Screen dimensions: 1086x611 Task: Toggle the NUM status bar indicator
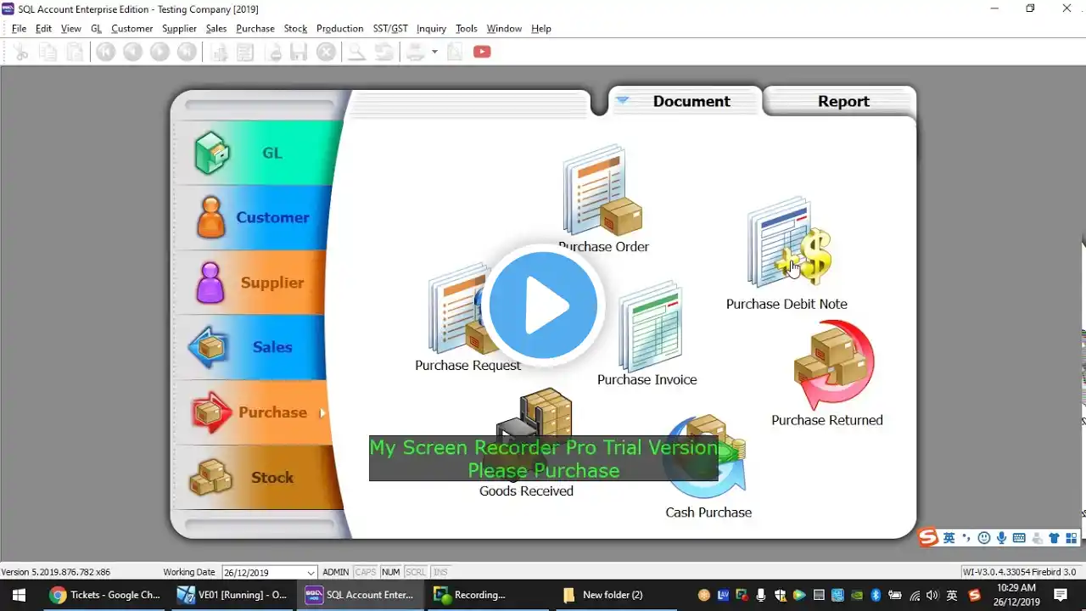click(x=390, y=572)
